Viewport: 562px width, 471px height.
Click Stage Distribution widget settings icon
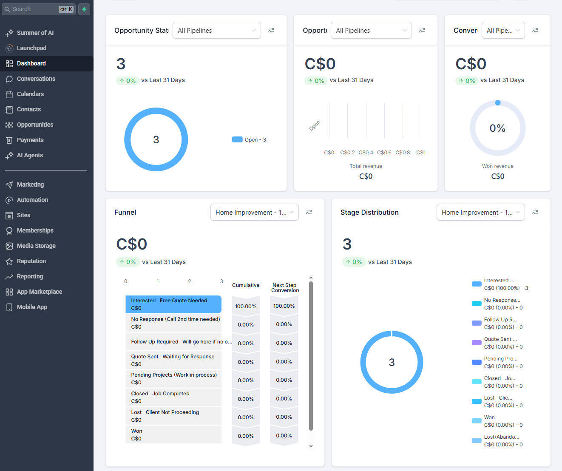coord(535,212)
